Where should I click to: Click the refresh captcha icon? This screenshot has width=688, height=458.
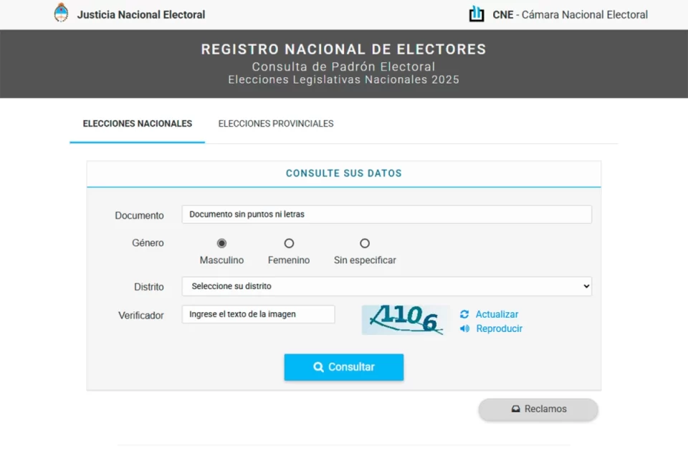[464, 314]
